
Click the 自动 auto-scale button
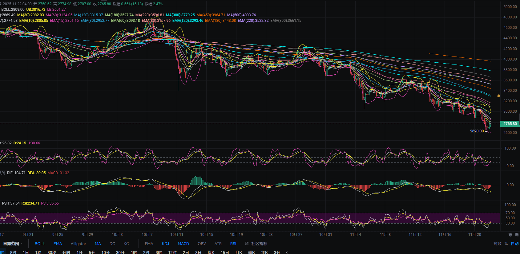pos(514,244)
